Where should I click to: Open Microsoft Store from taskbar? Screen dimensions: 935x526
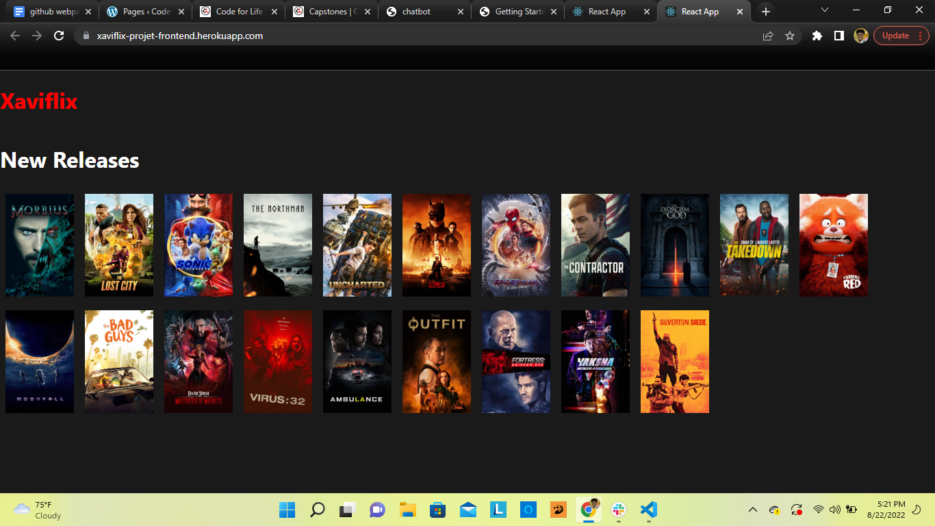point(438,510)
